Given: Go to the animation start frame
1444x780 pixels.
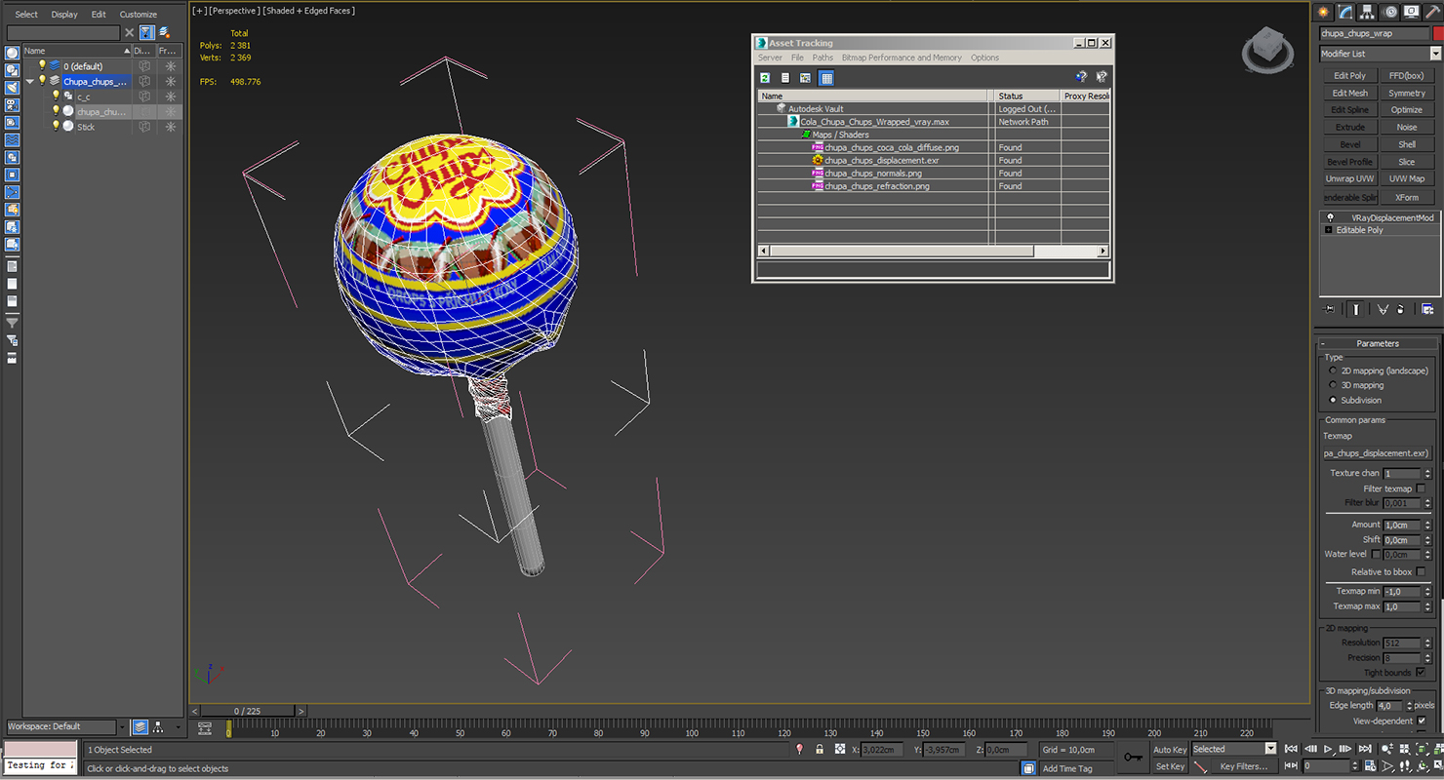Looking at the screenshot, I should [1292, 749].
